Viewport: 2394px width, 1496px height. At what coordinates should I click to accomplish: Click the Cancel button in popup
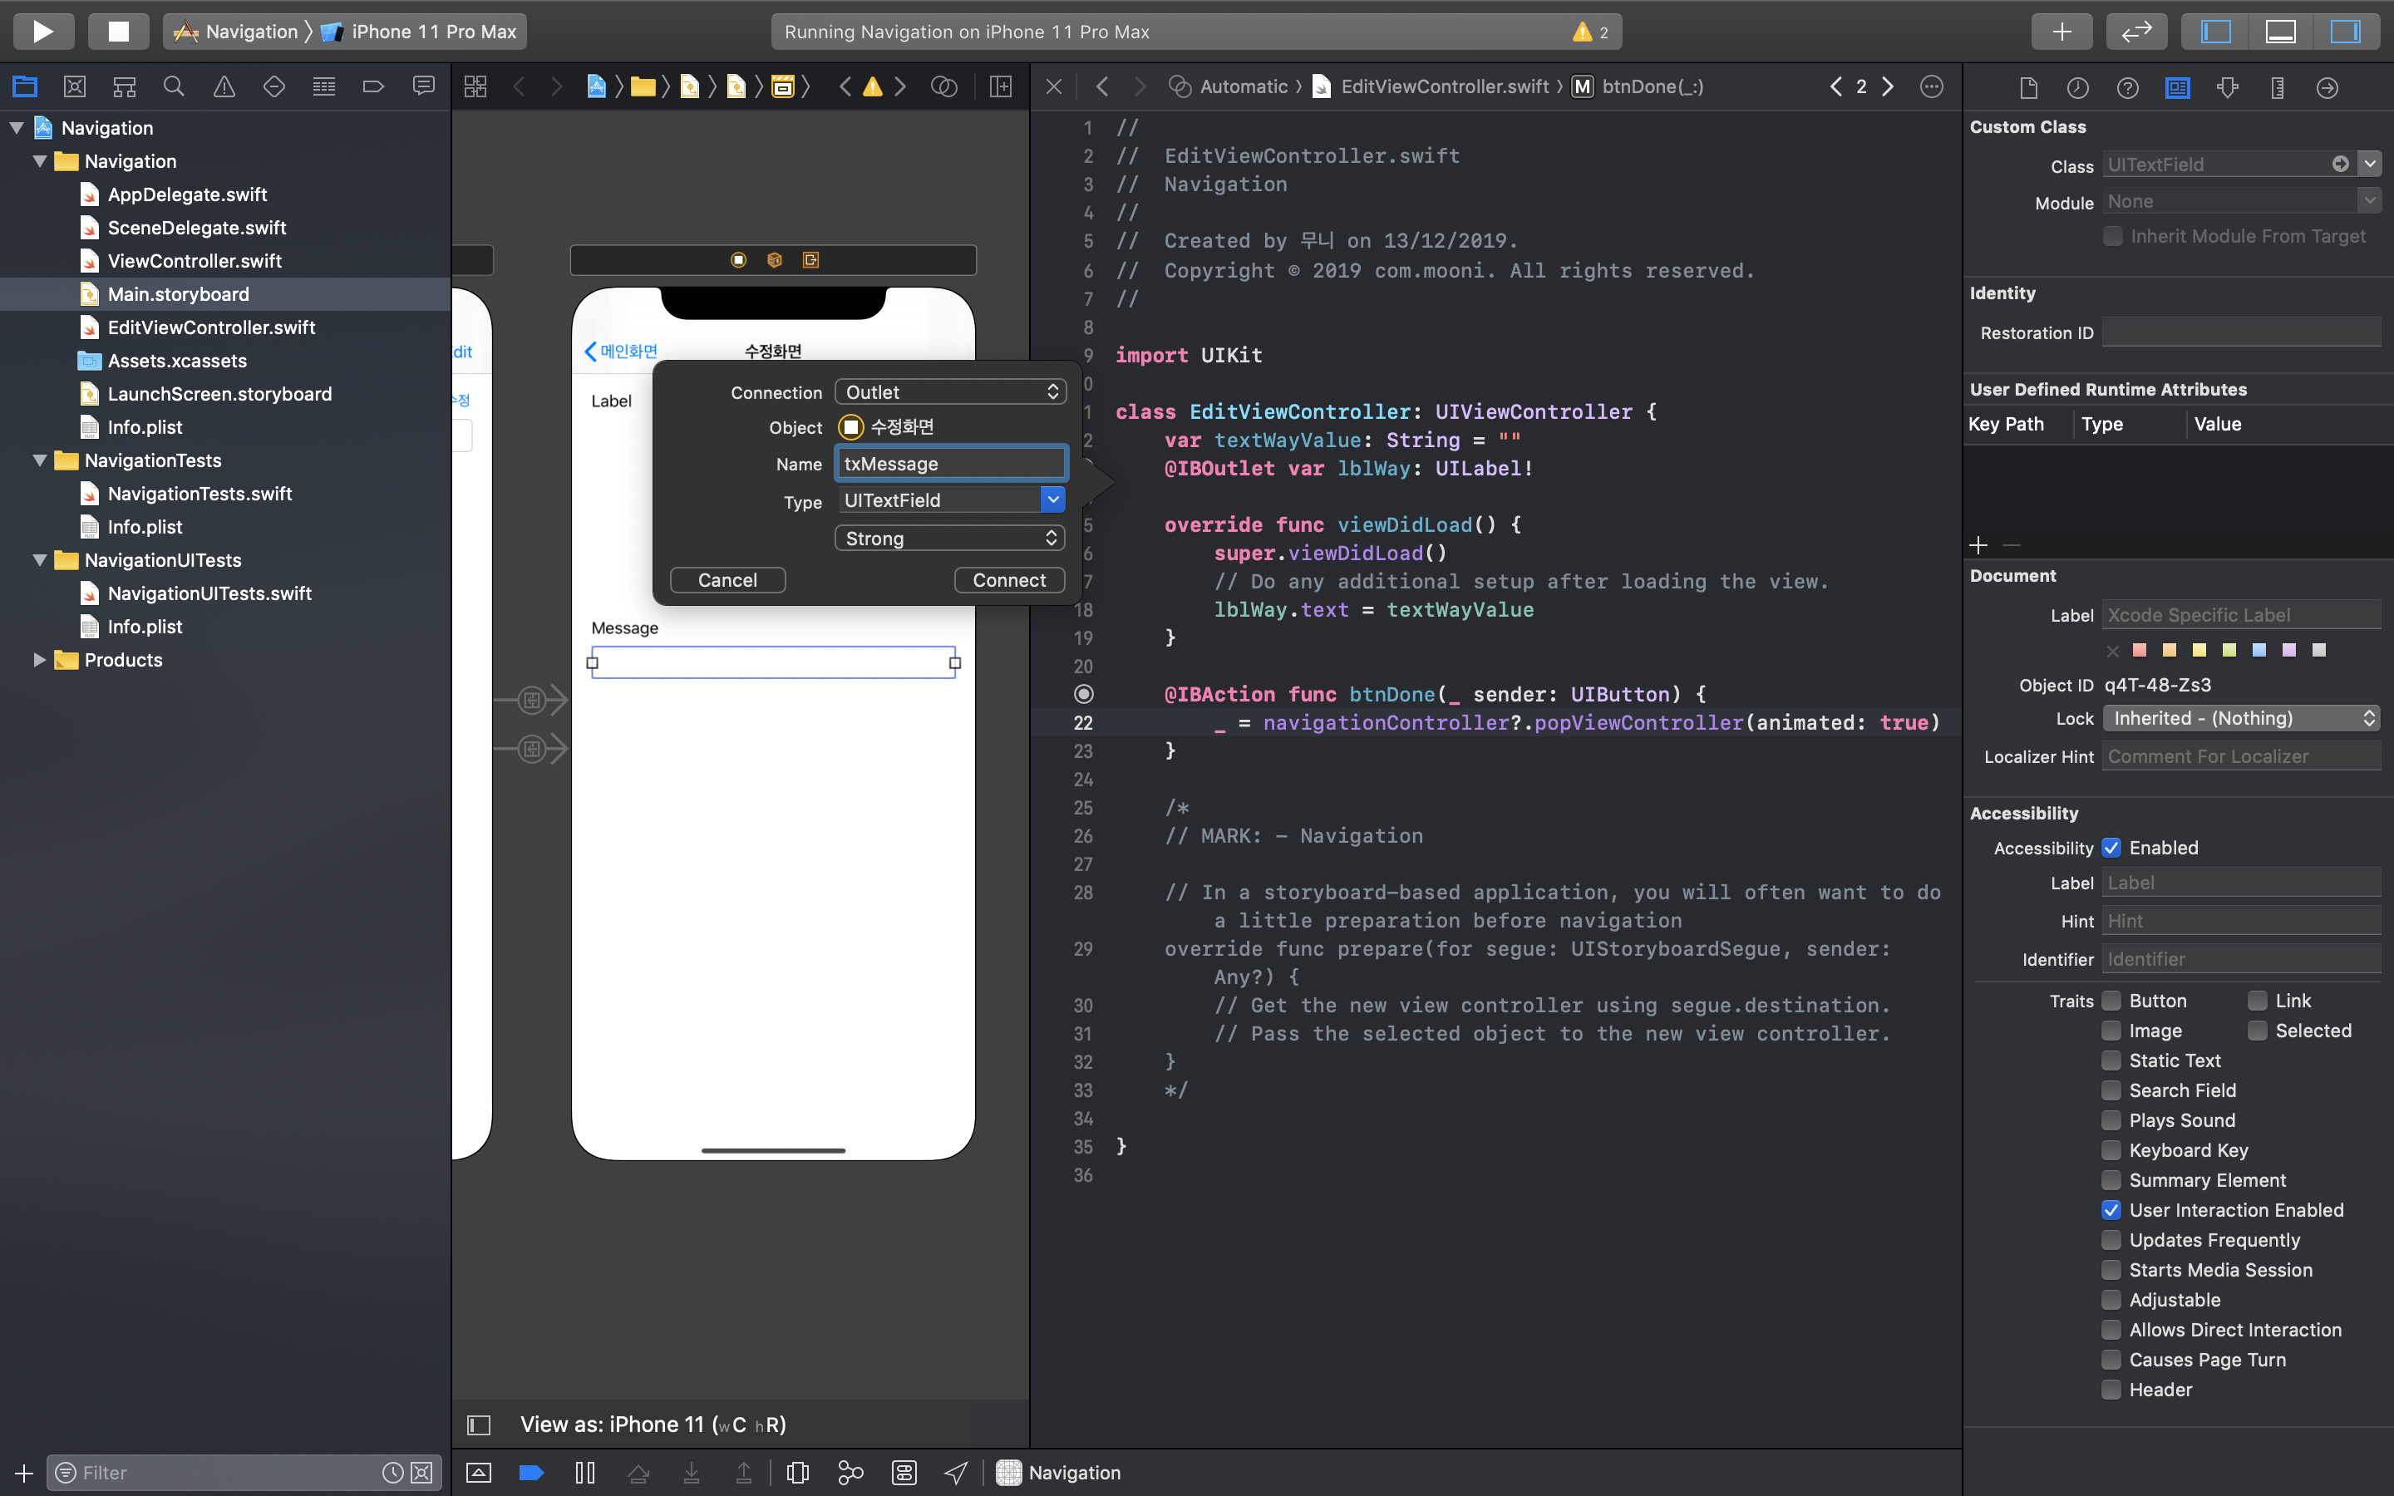click(727, 580)
